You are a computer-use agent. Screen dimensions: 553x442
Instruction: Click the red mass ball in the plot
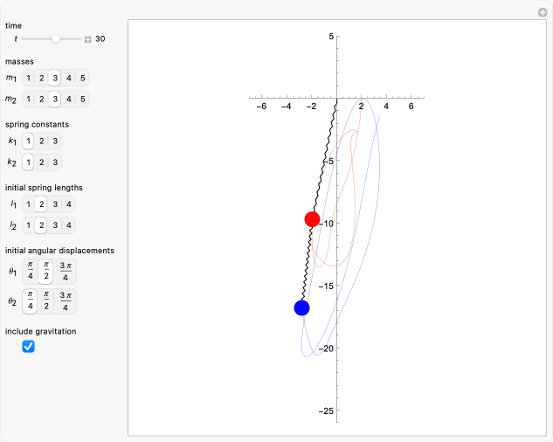[312, 219]
